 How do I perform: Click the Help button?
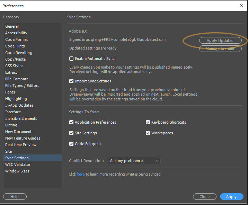pos(15,197)
